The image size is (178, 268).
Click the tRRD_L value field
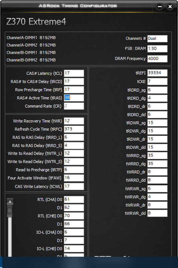pyautogui.click(x=74, y=137)
